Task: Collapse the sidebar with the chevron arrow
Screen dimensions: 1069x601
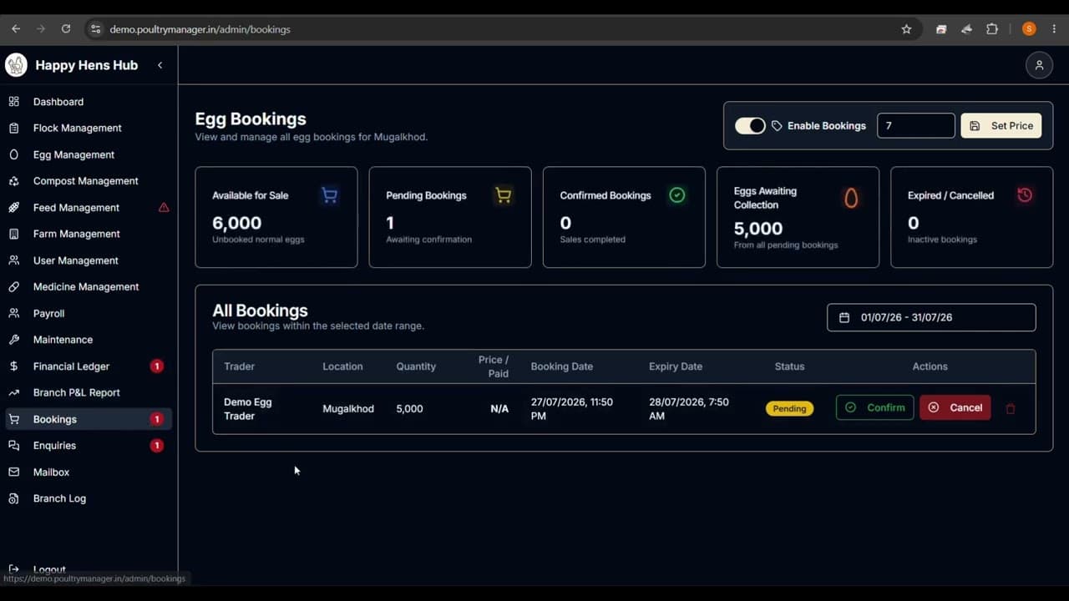Action: coord(160,65)
